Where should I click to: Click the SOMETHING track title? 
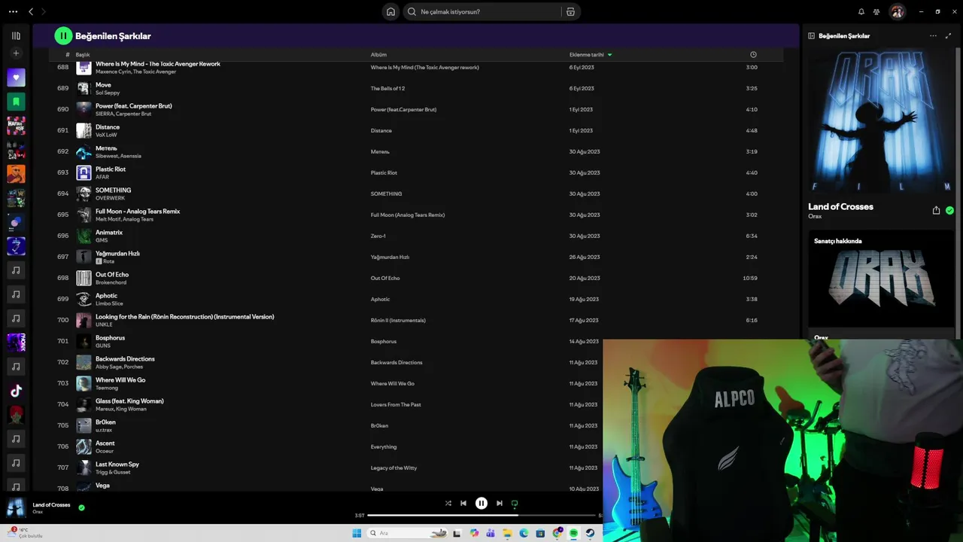(x=113, y=190)
